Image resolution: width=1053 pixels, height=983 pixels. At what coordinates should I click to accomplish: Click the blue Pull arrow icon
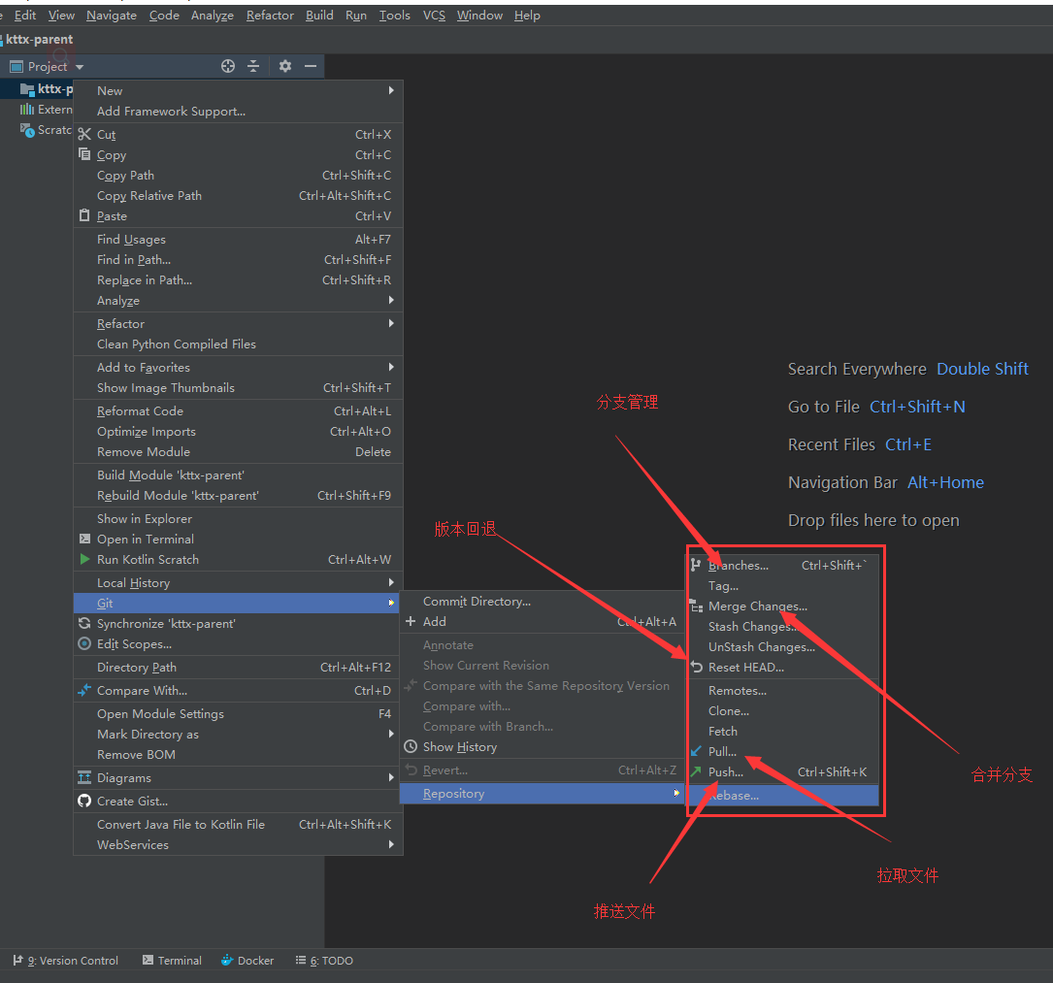[x=697, y=751]
